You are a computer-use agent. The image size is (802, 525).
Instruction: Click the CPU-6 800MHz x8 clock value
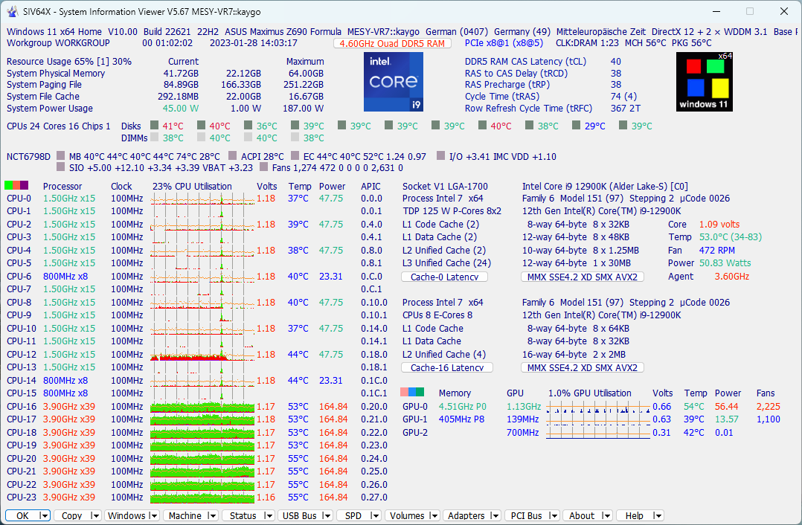(65, 277)
